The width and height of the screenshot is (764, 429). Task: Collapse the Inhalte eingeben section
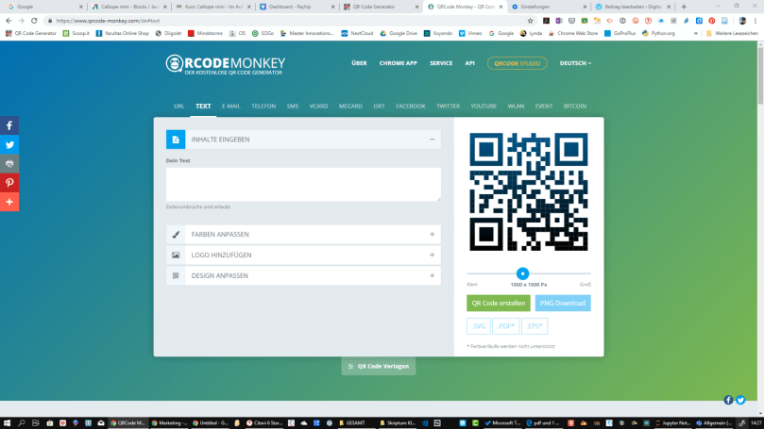point(433,140)
